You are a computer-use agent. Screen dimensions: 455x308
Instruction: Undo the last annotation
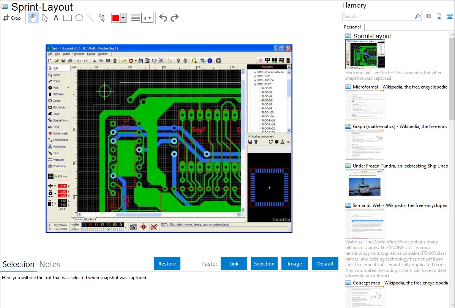163,18
